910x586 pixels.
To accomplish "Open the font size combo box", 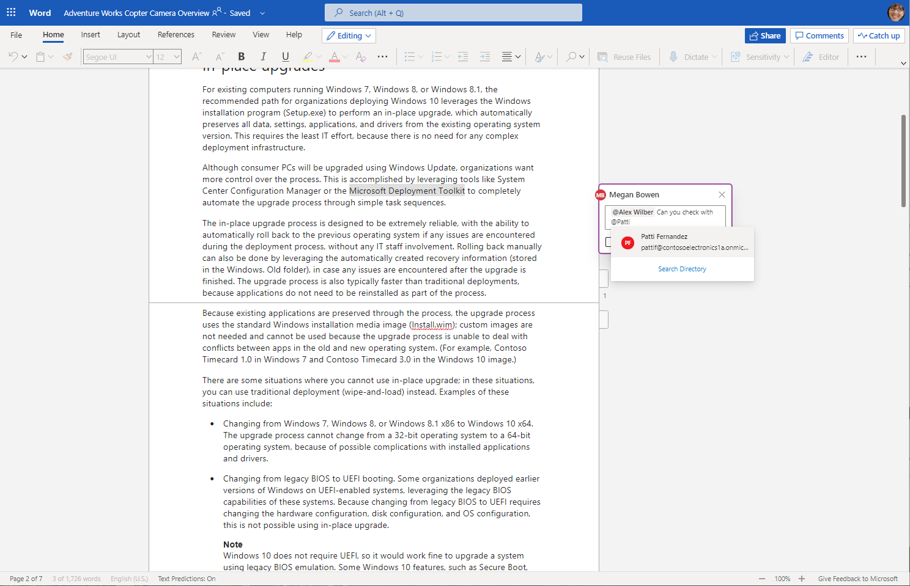I will [168, 57].
